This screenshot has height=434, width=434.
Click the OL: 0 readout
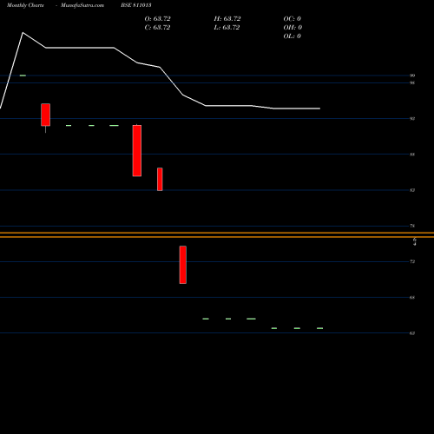click(x=292, y=36)
